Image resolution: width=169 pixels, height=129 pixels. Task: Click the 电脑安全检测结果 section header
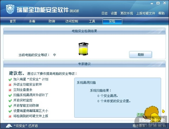(84, 31)
